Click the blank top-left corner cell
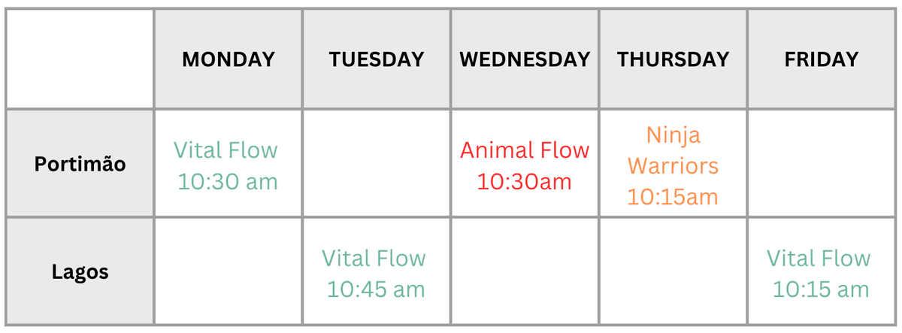This screenshot has width=902, height=333. 80,59
